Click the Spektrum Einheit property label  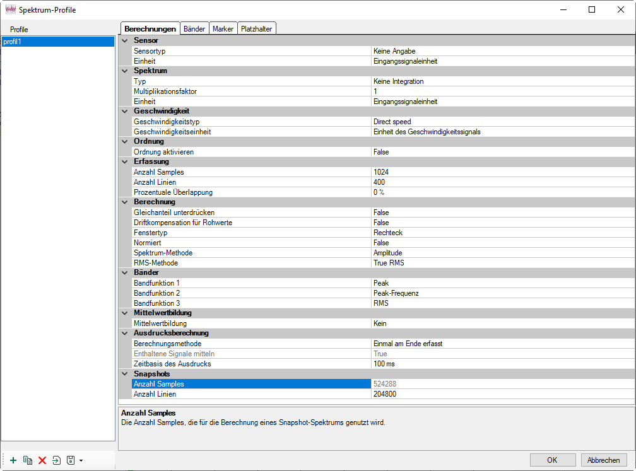click(x=145, y=102)
